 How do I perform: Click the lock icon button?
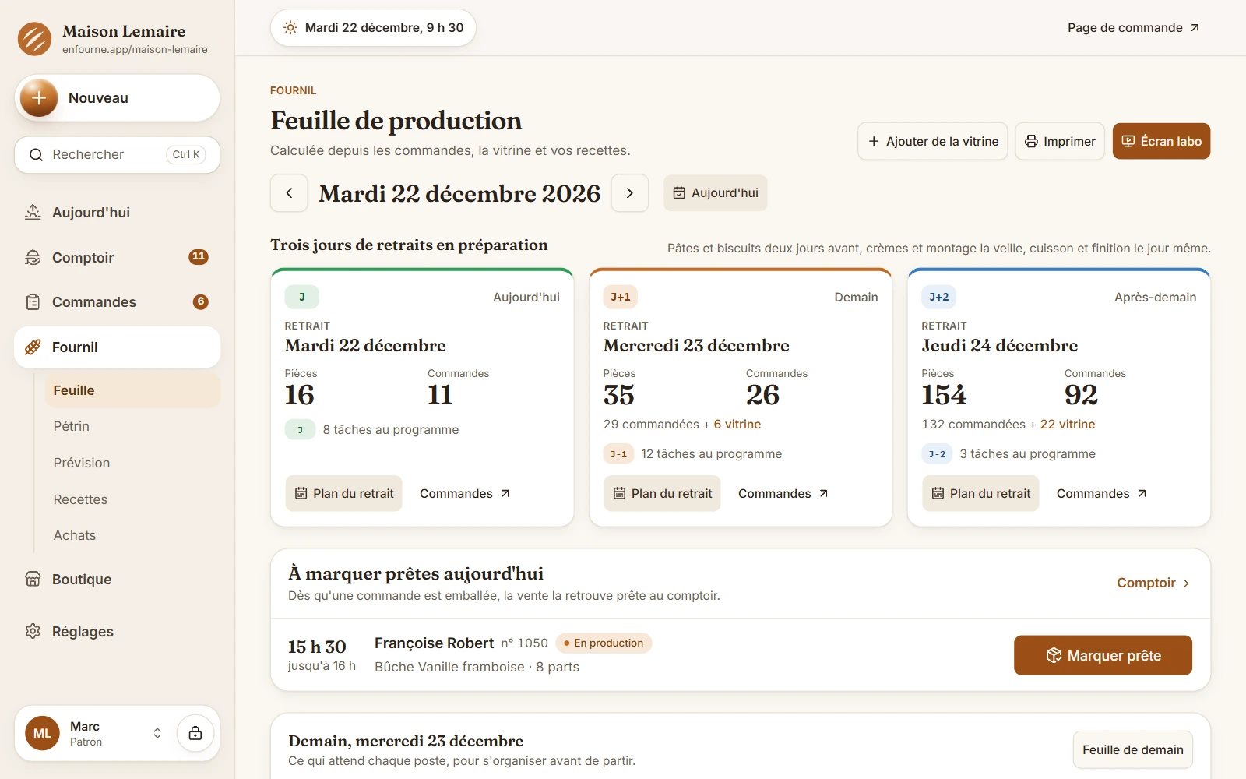pos(195,733)
